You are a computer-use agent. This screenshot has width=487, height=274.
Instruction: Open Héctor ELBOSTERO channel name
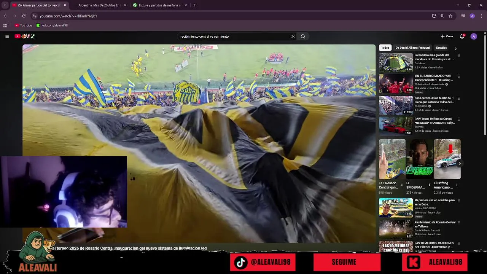(x=425, y=208)
